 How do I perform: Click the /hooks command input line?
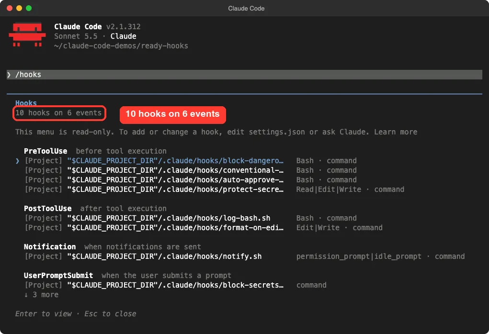pyautogui.click(x=244, y=75)
